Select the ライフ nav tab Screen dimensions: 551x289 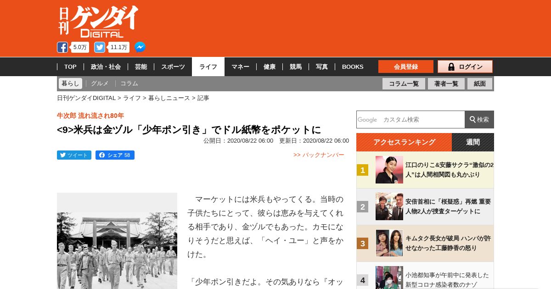click(208, 67)
